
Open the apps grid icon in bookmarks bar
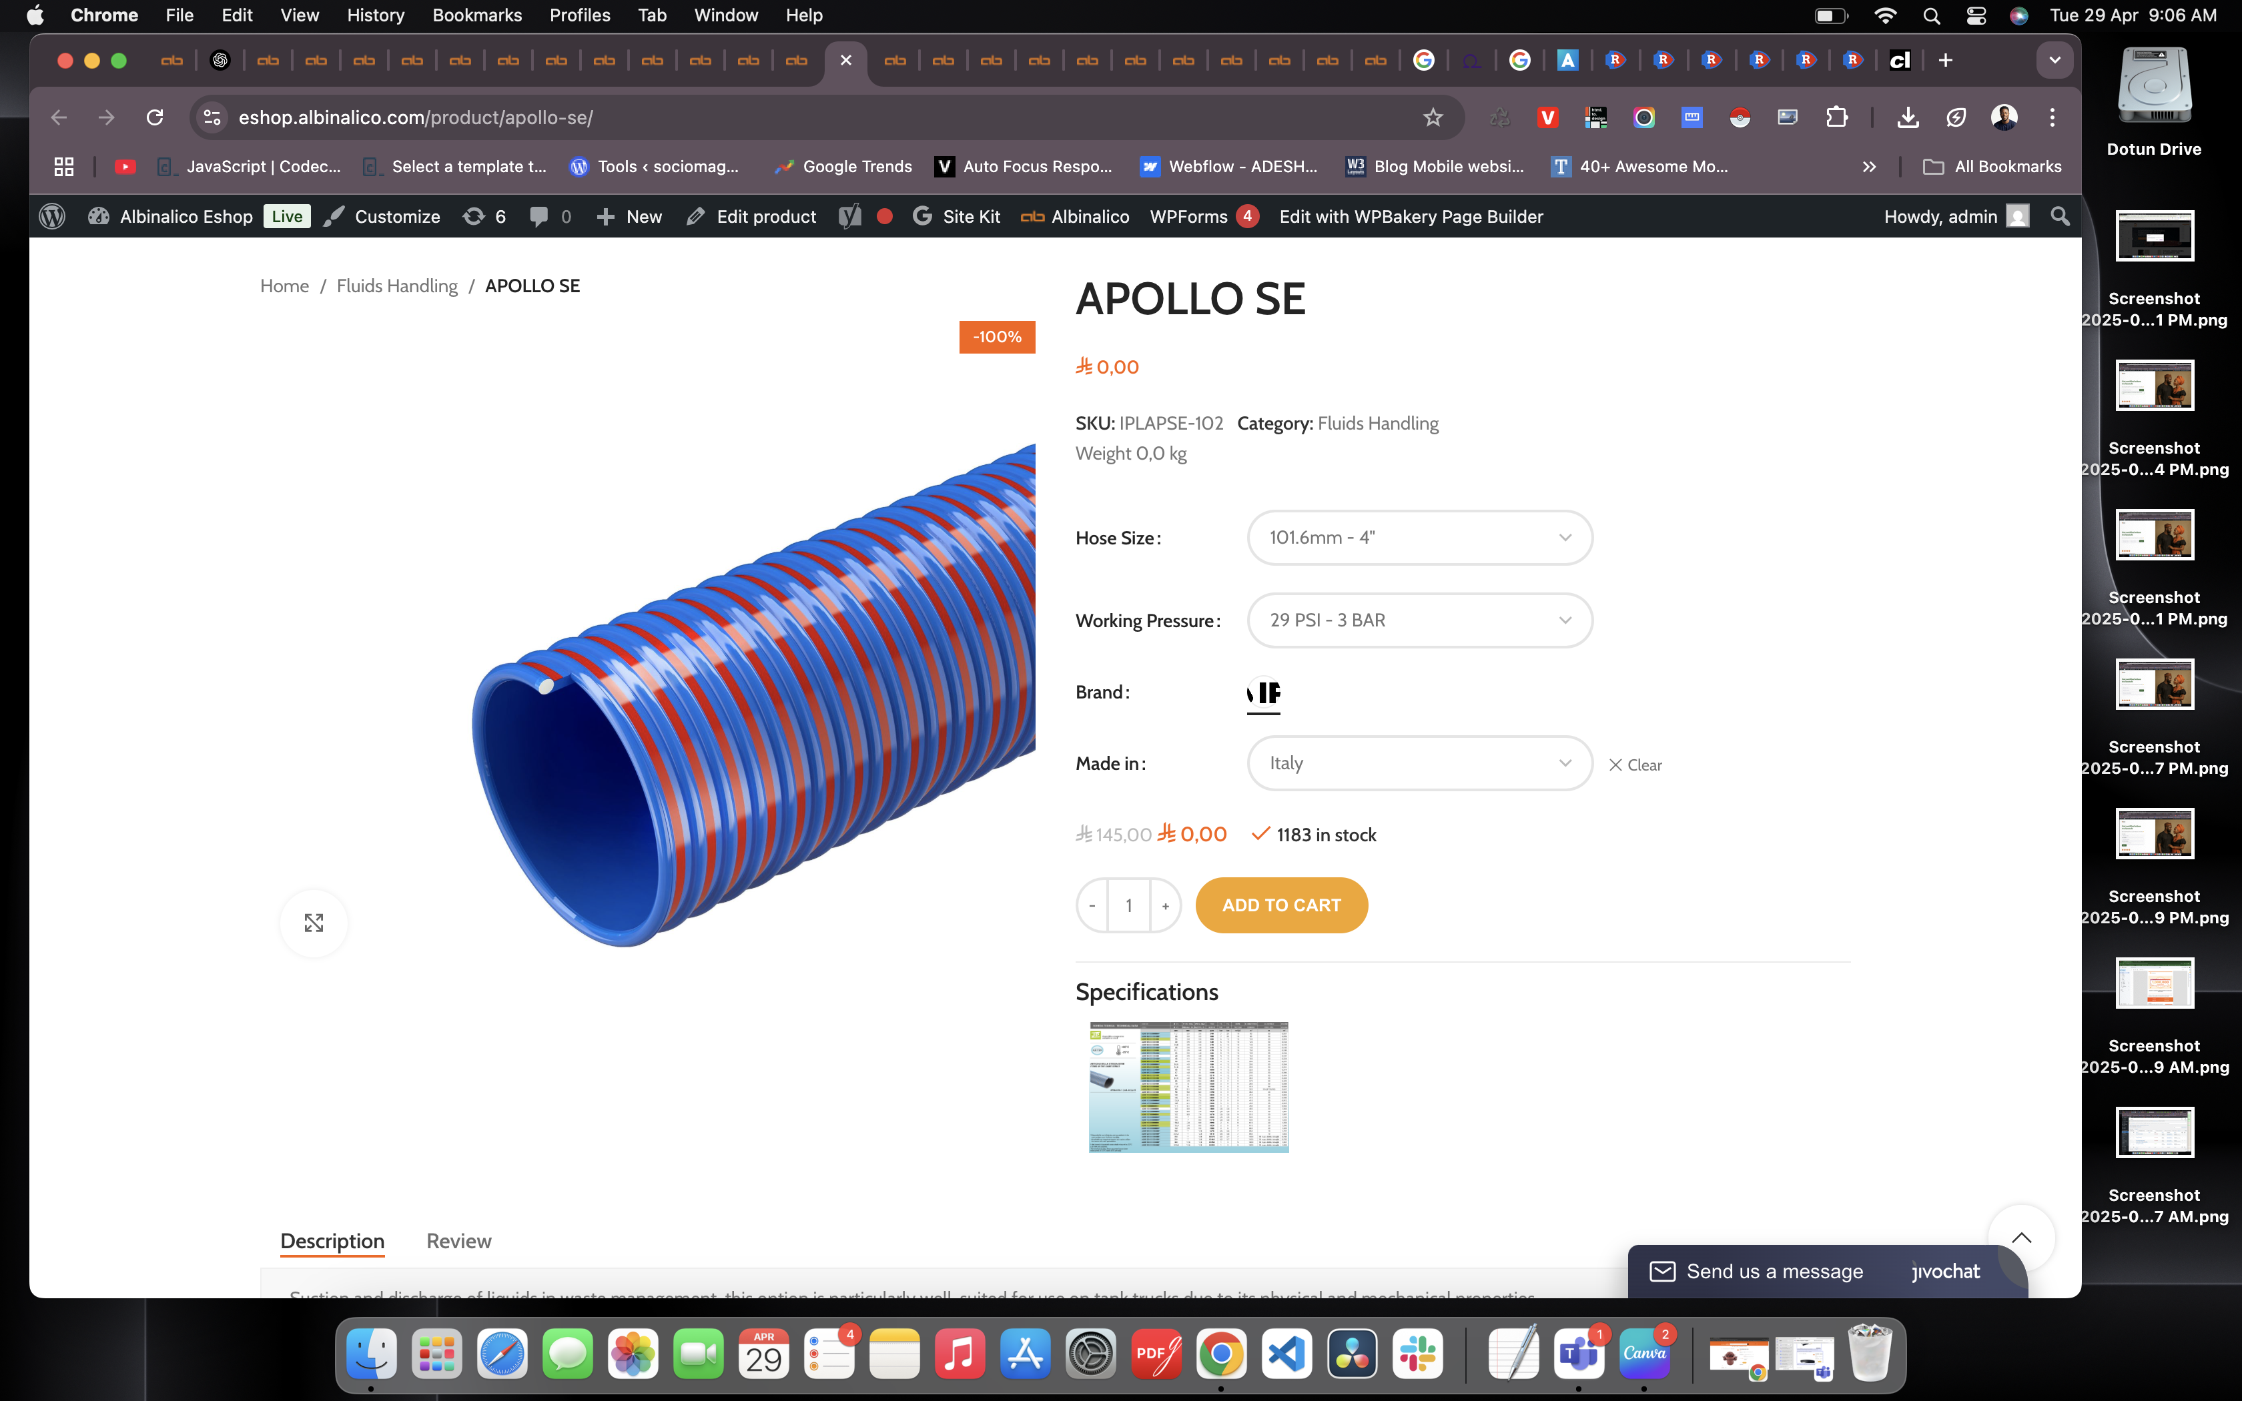point(64,167)
